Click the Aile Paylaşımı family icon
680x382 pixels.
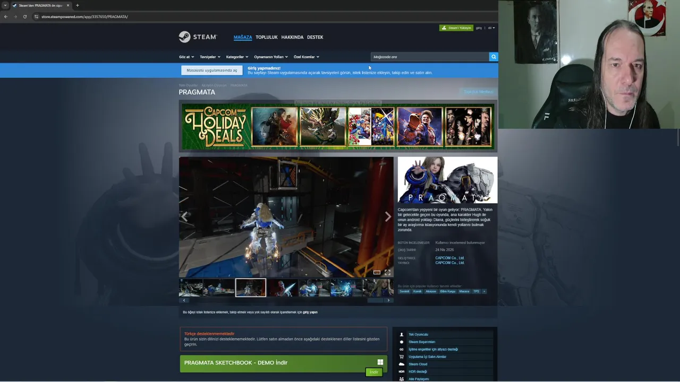(402, 379)
